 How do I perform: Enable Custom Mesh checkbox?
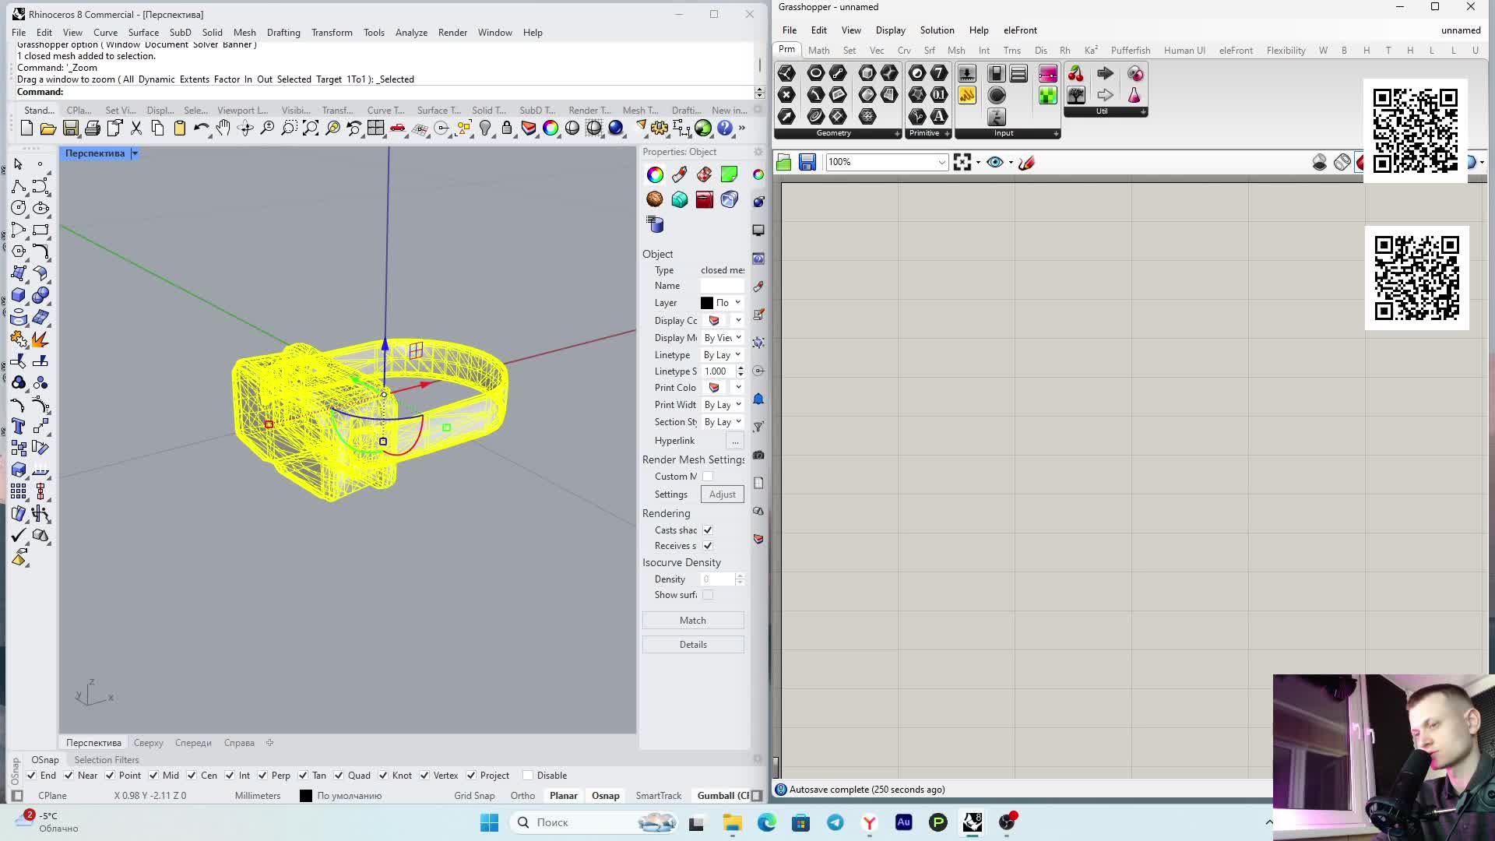click(708, 477)
